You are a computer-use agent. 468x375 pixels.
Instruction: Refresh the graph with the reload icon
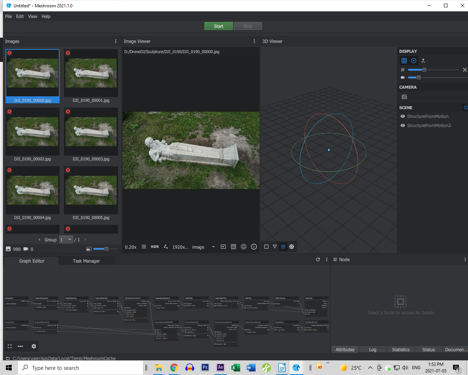(x=318, y=259)
